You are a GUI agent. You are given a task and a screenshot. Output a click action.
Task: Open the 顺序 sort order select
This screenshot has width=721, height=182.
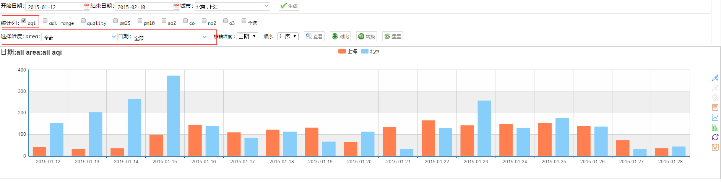[288, 36]
